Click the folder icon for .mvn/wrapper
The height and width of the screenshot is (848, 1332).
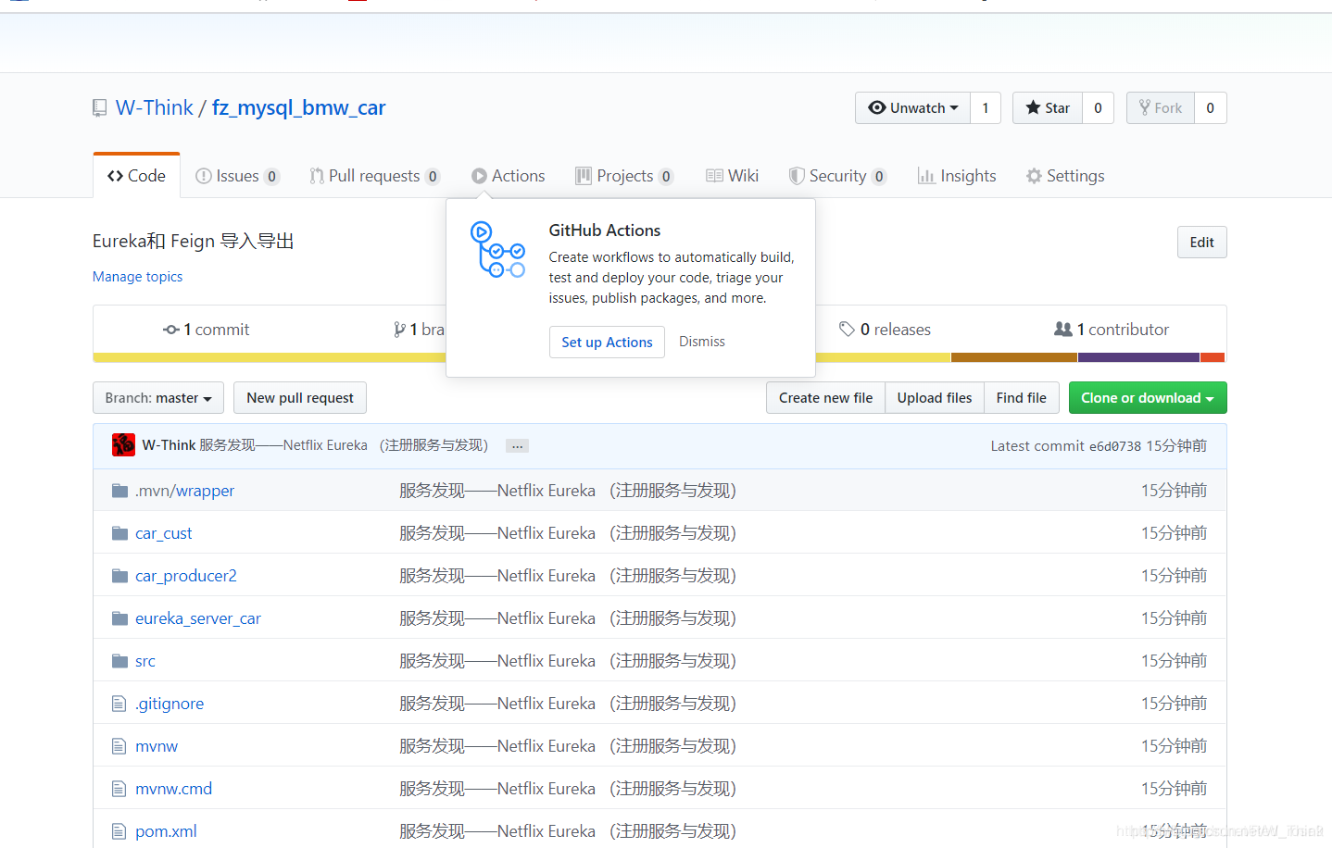point(119,491)
